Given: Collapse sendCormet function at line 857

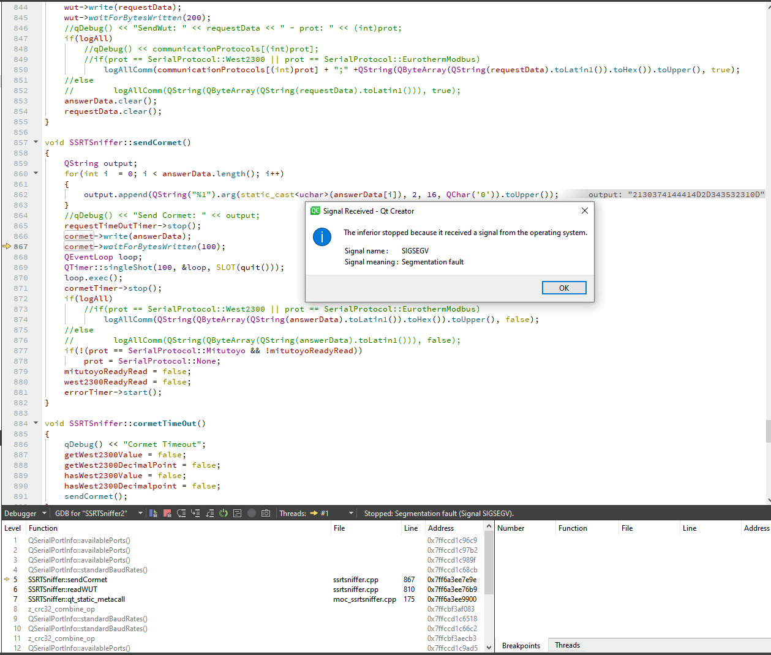Looking at the screenshot, I should [x=36, y=142].
